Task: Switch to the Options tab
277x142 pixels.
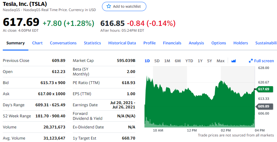Action: pos(218,43)
